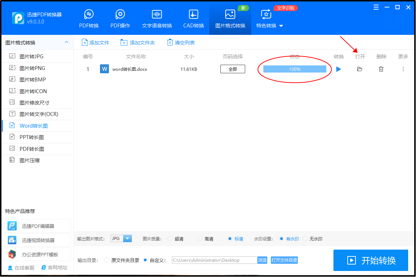The width and height of the screenshot is (416, 277).
Task: Click 文件名称 column header
Action: point(136,57)
